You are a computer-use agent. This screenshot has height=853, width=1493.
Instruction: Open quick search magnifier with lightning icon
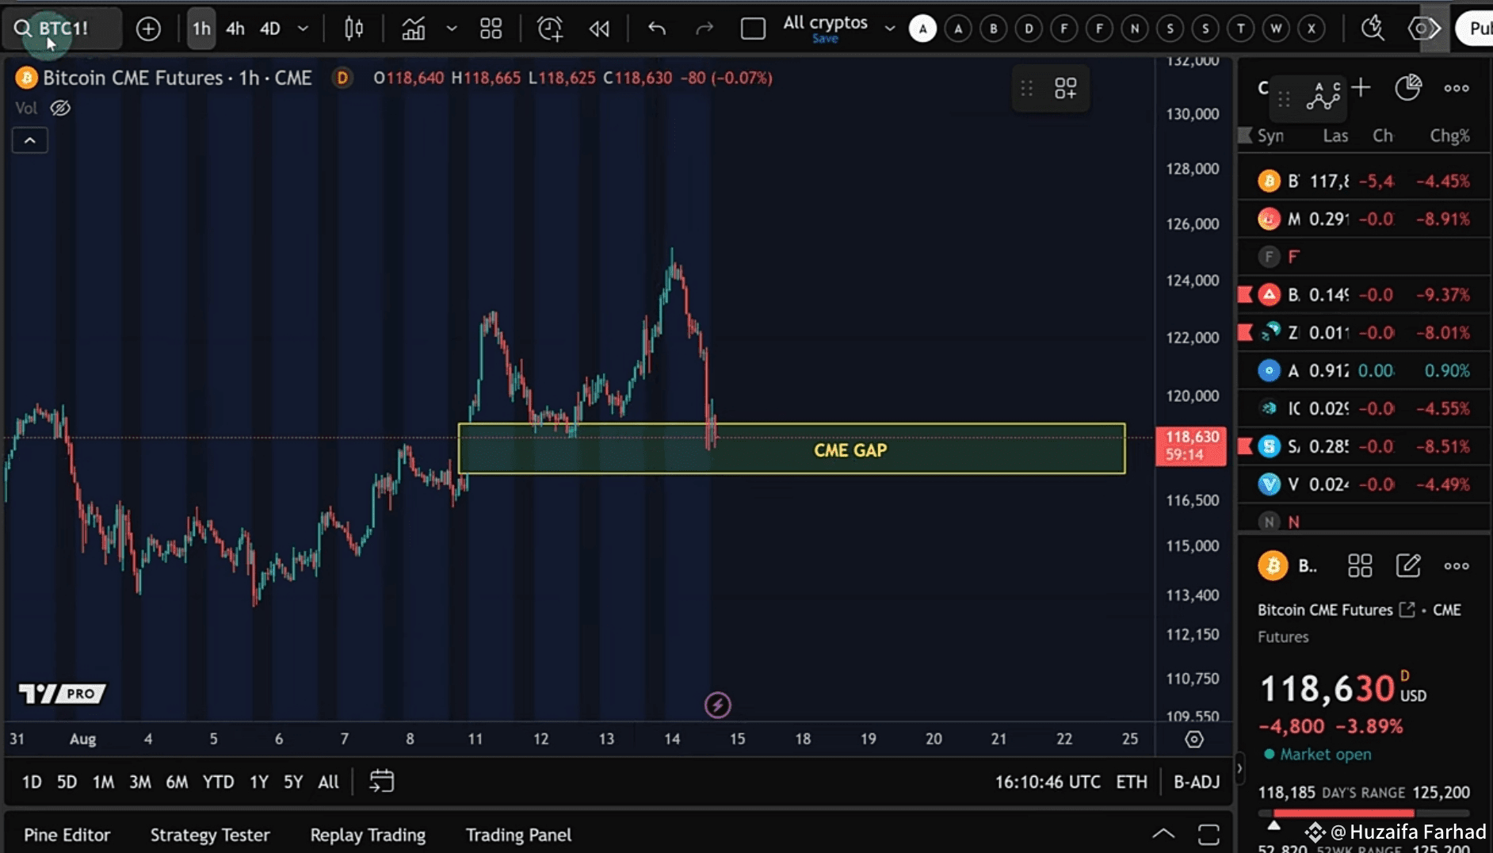click(1373, 29)
